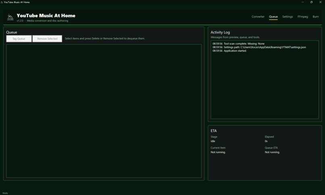This screenshot has width=325, height=195.
Task: Click the 'YouTube Music At Home' header title
Action: [46, 16]
